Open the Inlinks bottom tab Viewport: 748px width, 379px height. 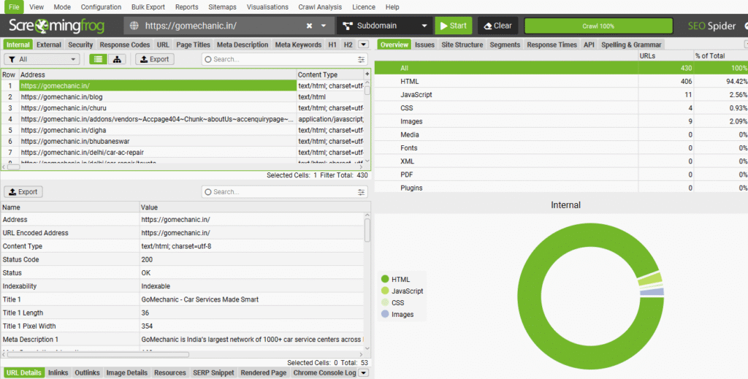(x=58, y=373)
